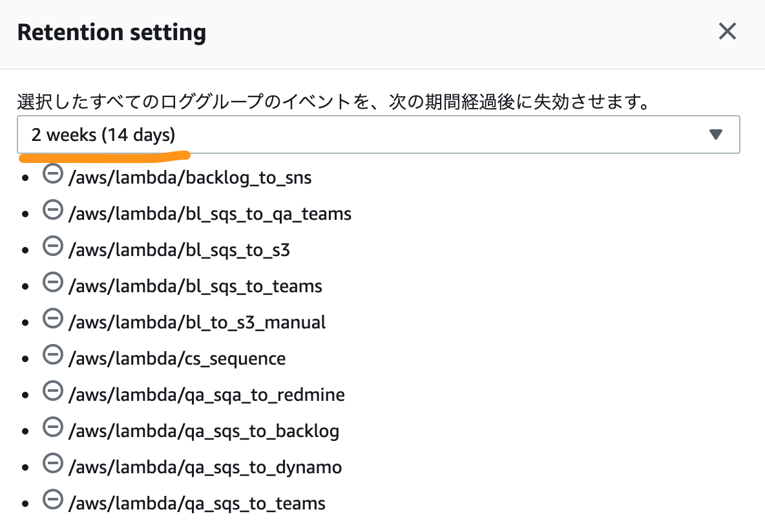Click the minus icon beside qa_sqs_to_backlog
The height and width of the screenshot is (525, 765).
[x=53, y=427]
